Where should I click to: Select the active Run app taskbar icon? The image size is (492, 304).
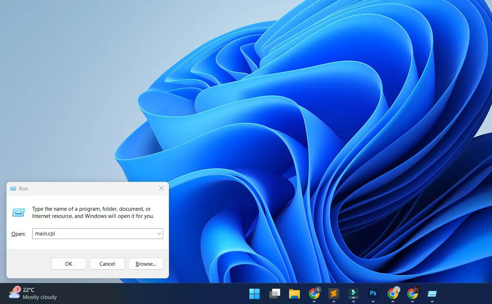point(432,294)
